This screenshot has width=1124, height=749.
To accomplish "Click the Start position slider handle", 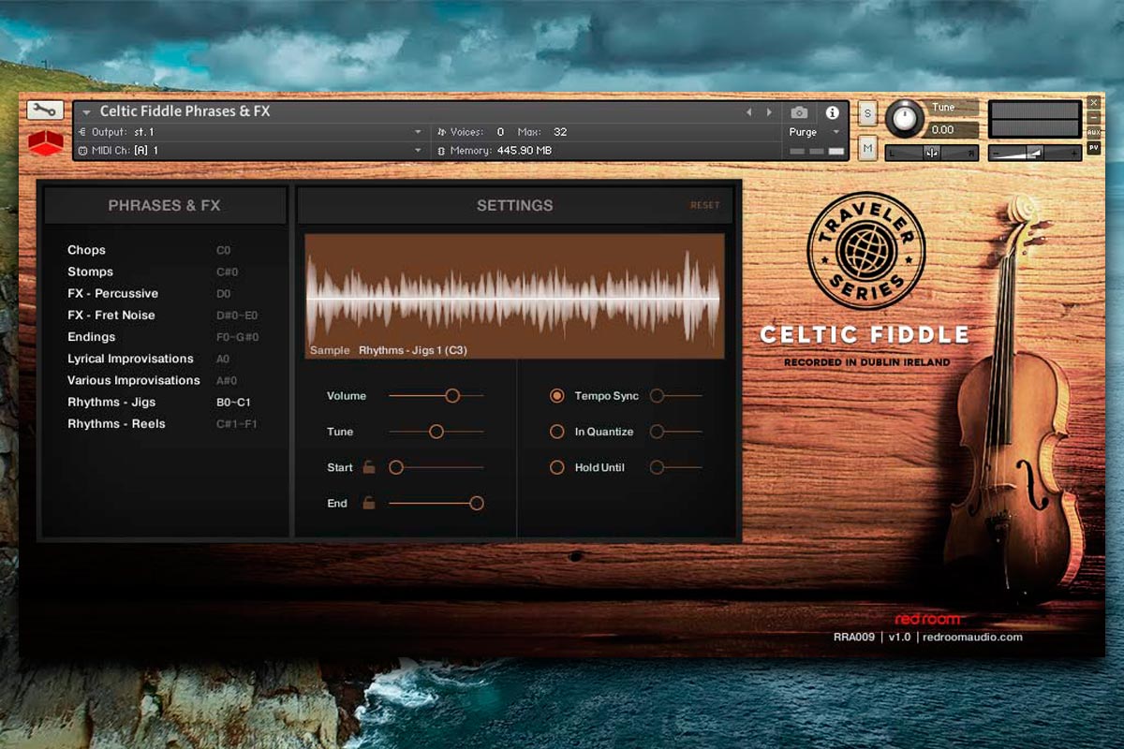I will coord(396,467).
